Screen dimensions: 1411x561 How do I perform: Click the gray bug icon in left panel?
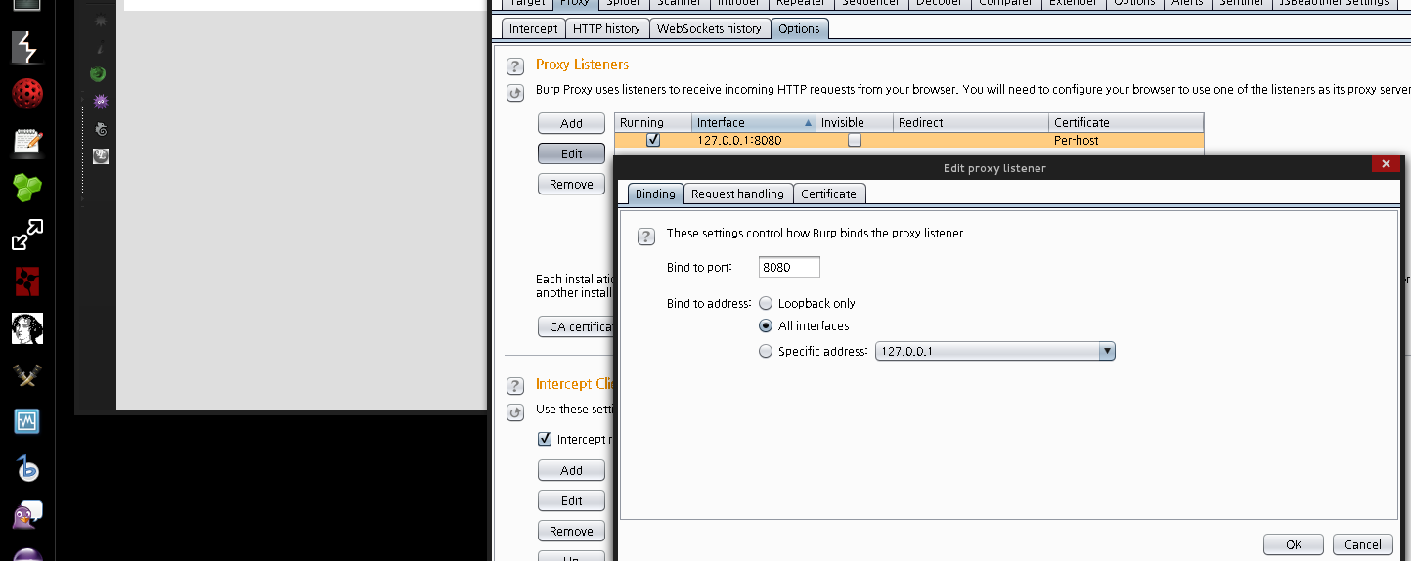(99, 20)
